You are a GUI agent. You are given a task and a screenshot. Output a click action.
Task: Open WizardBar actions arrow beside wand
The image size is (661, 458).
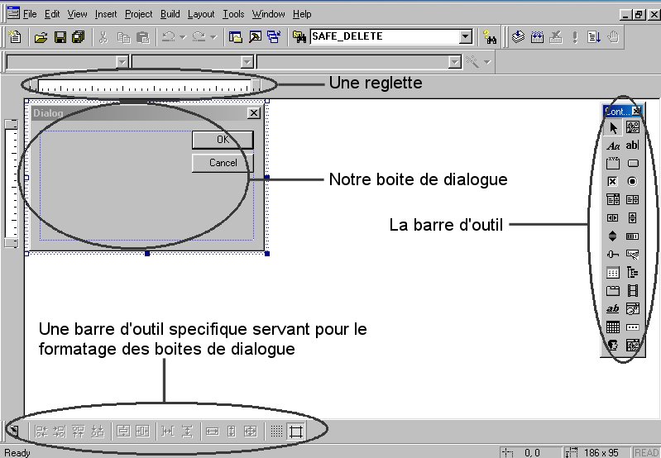coord(487,62)
